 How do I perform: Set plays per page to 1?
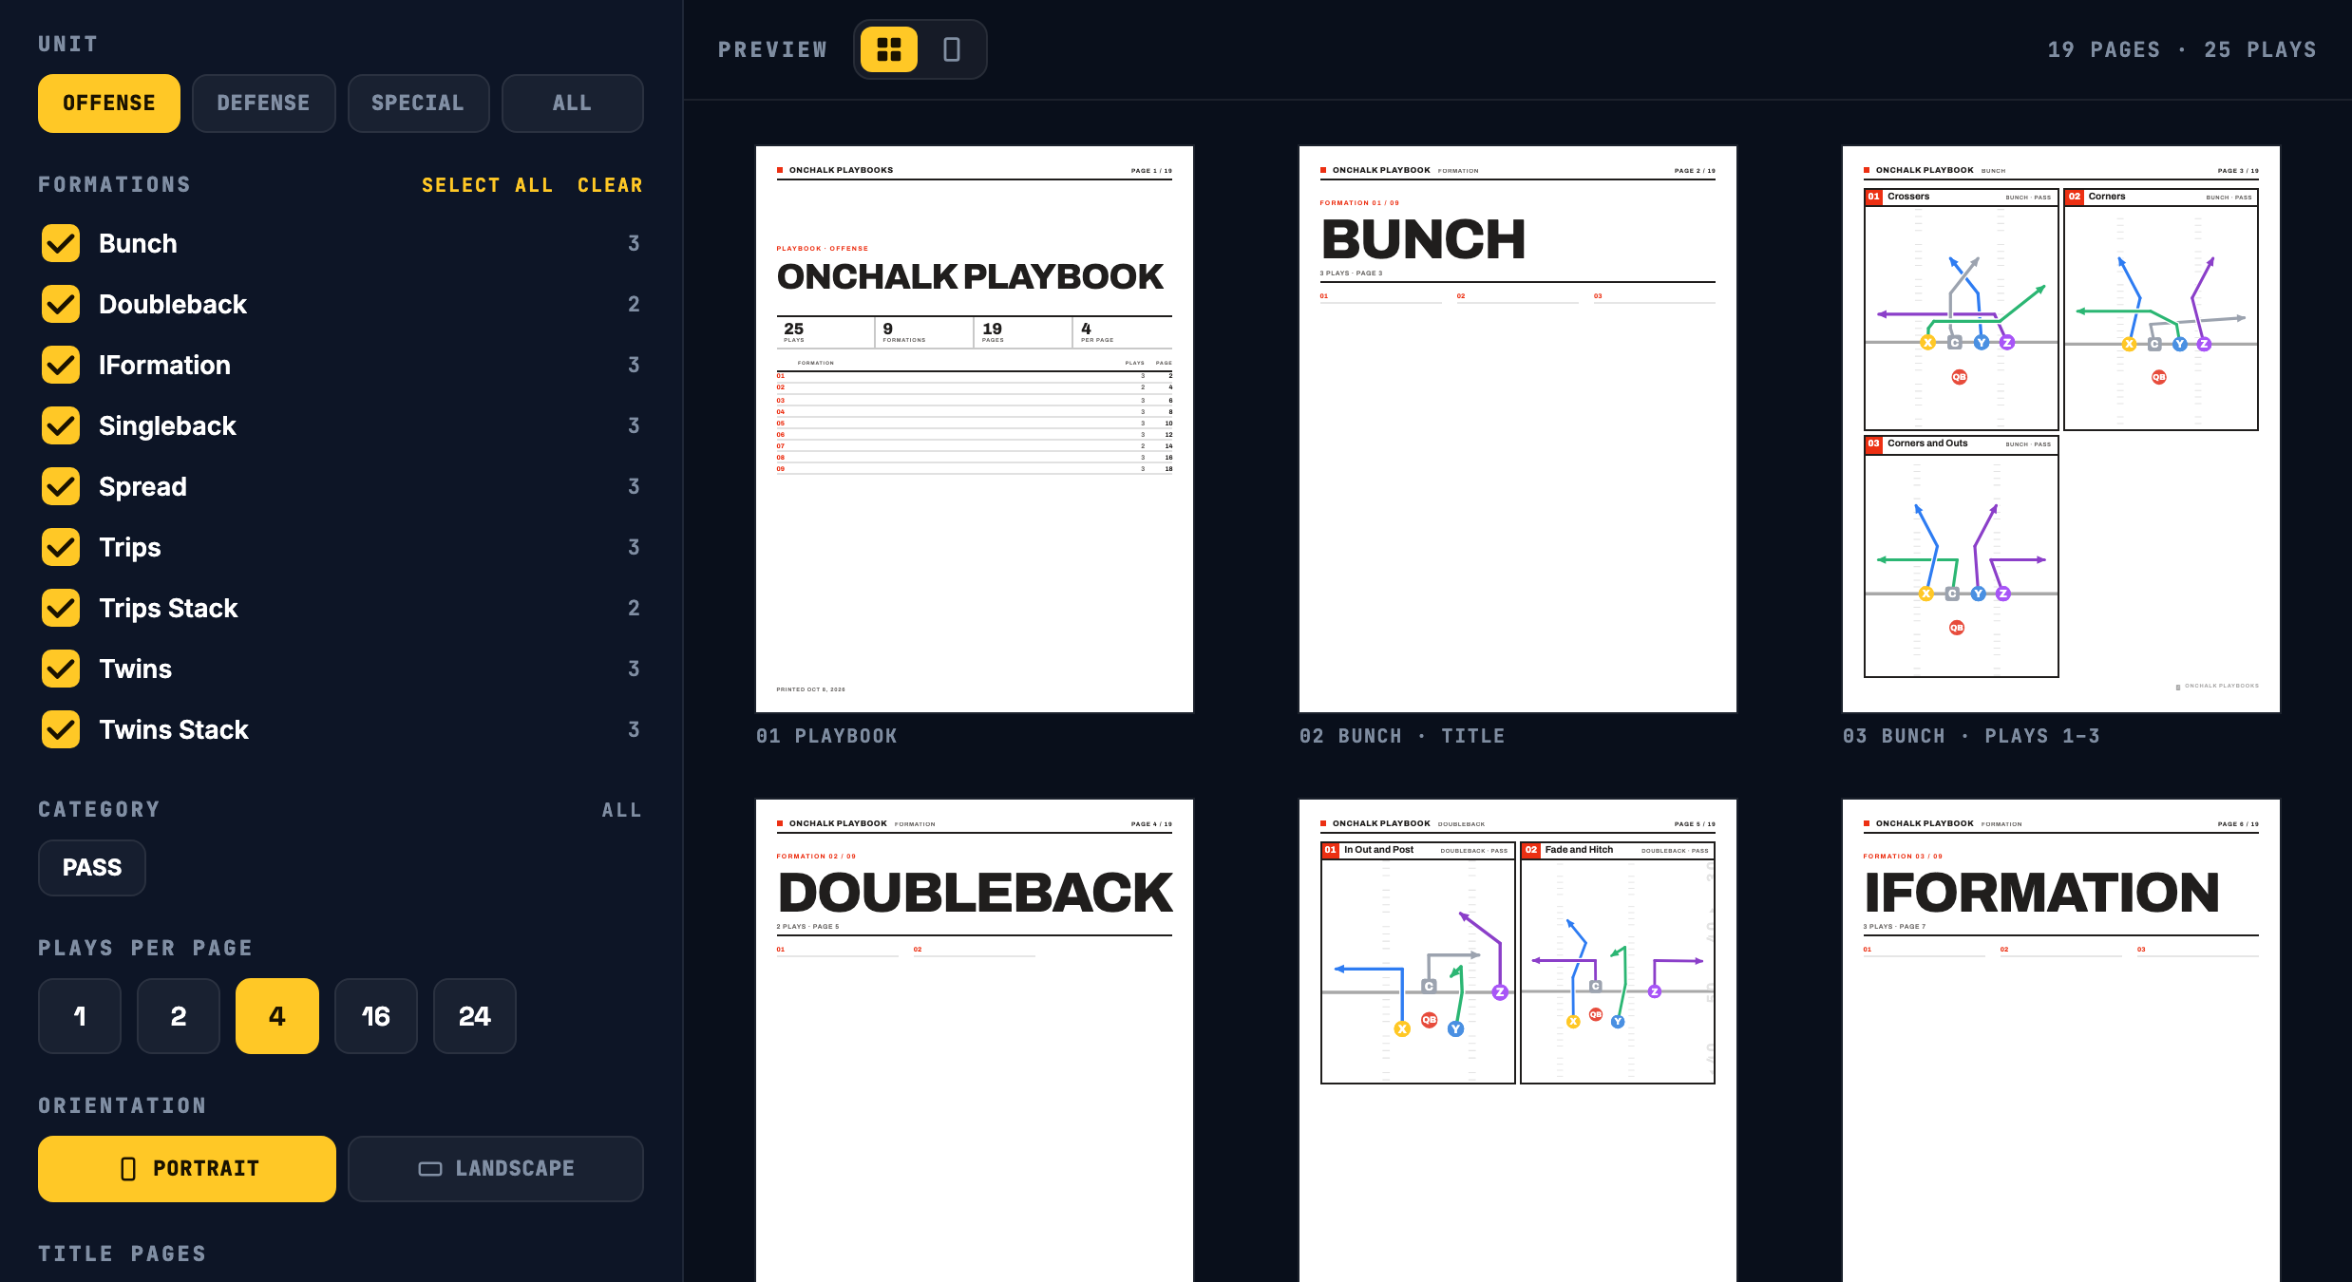(80, 1016)
